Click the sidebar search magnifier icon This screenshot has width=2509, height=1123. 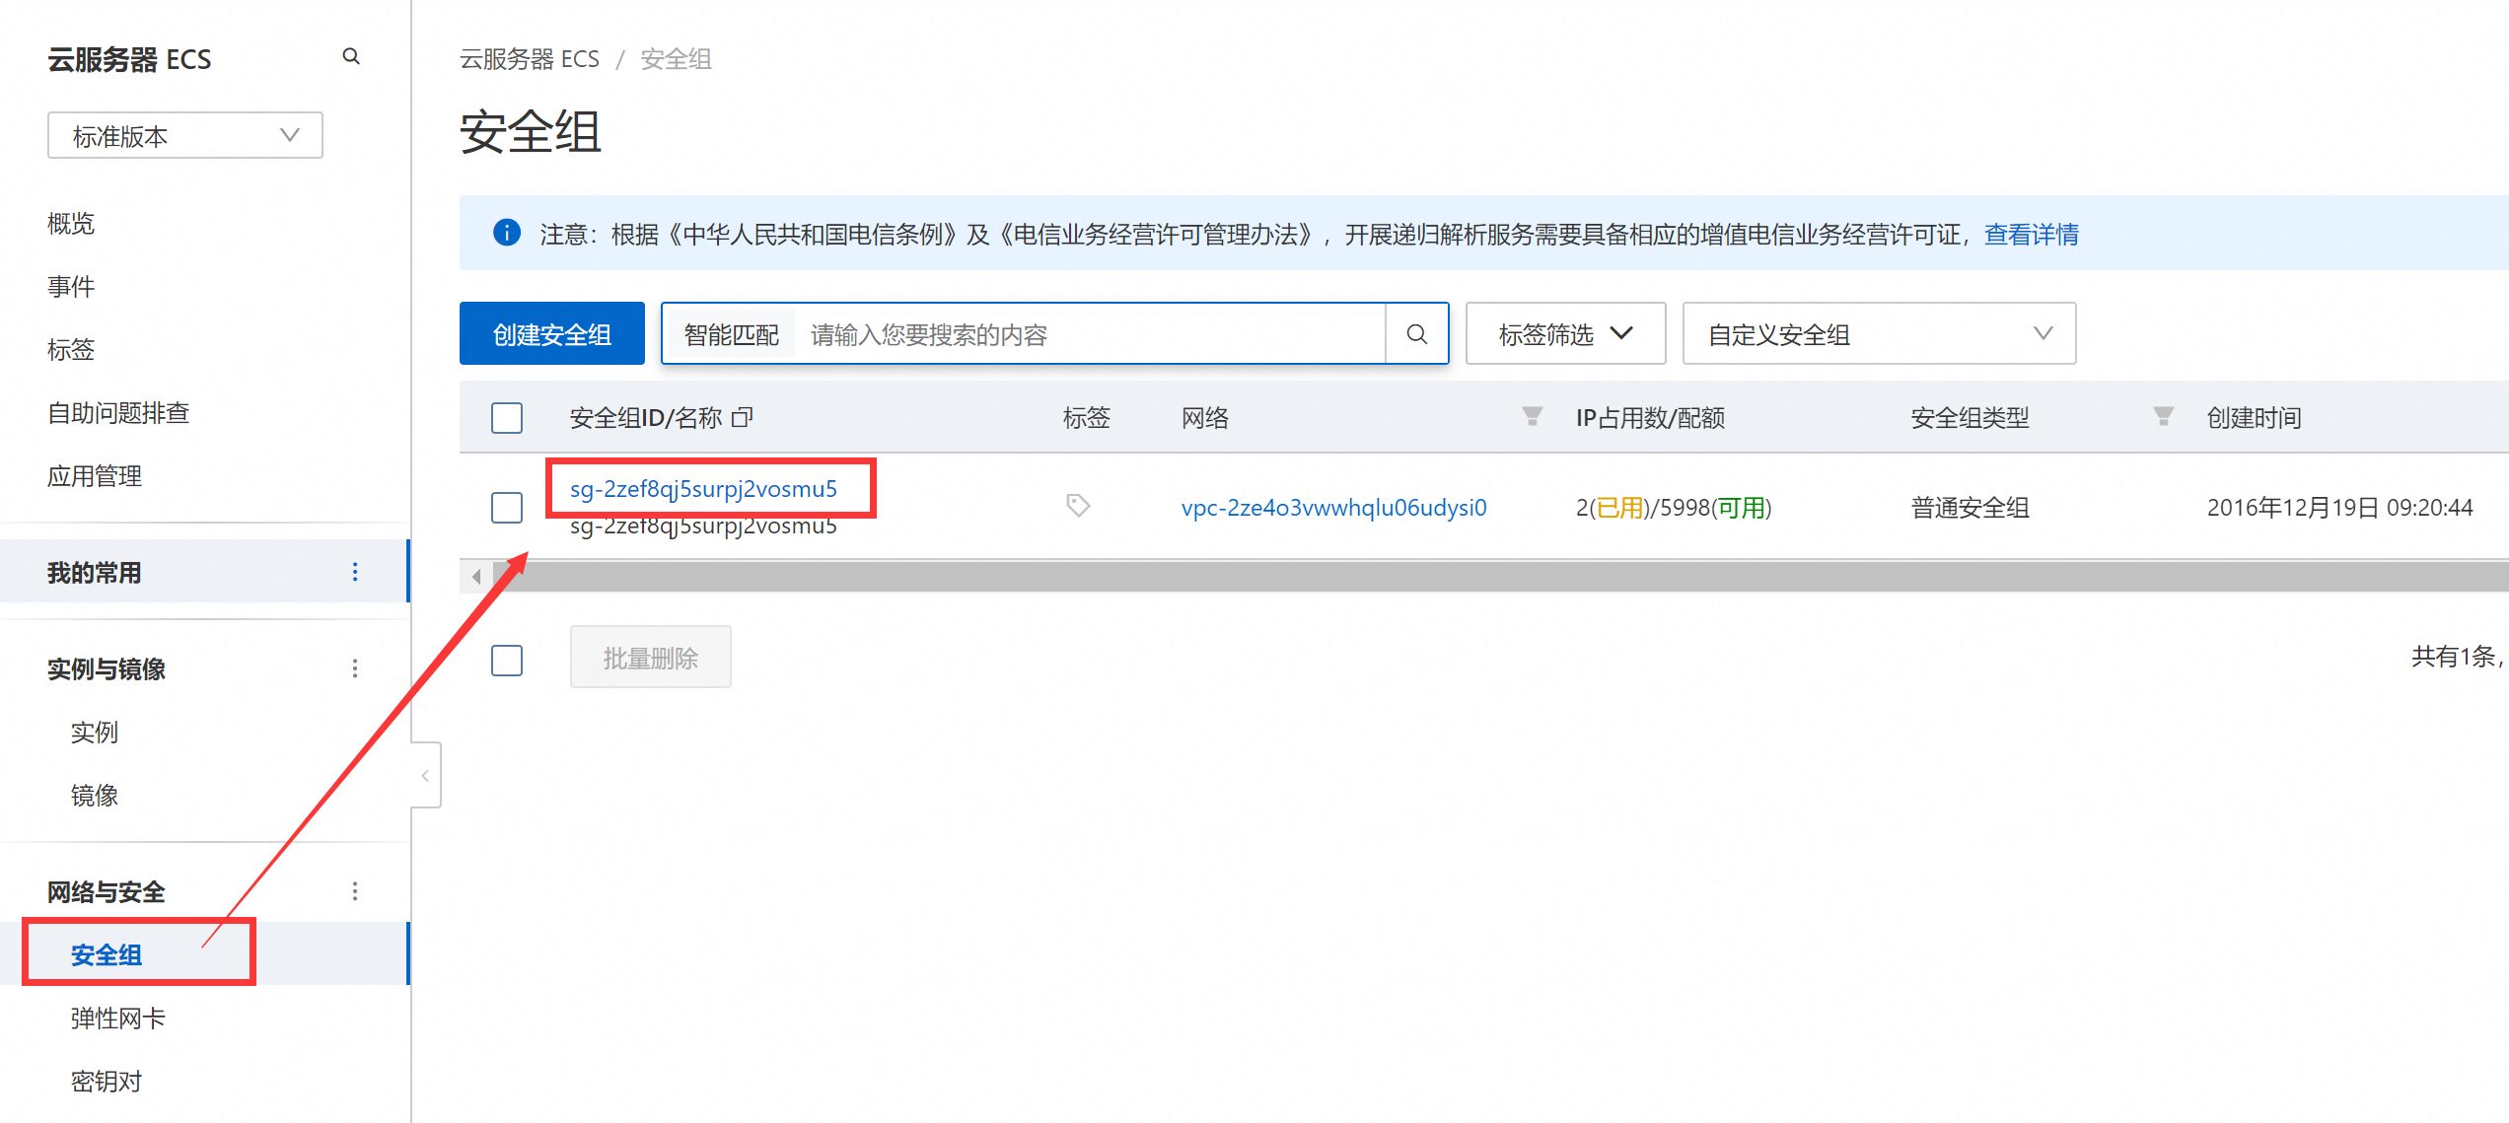coord(351,57)
